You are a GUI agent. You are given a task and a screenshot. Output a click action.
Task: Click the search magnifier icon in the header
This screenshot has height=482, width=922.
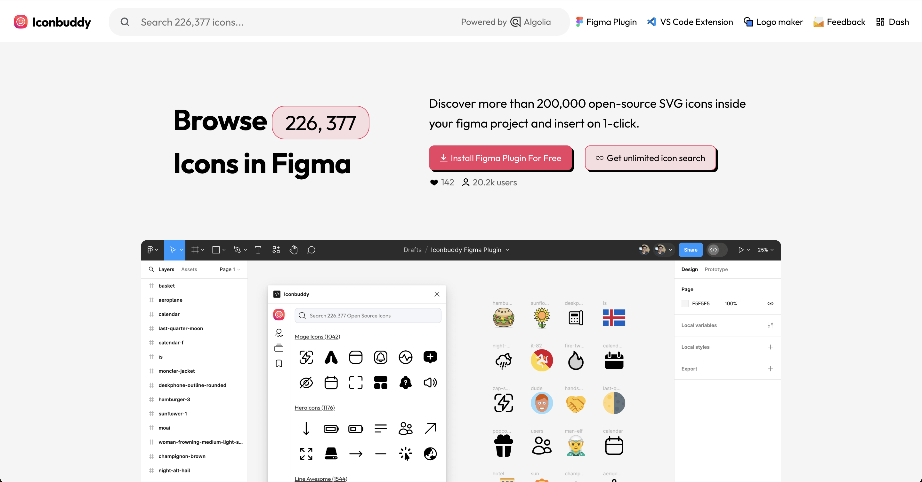(125, 22)
